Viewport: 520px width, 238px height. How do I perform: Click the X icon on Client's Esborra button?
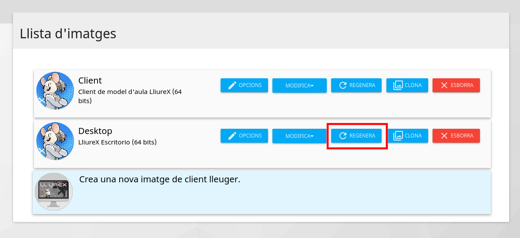[444, 85]
